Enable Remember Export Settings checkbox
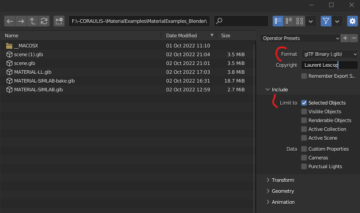The image size is (360, 213). click(x=304, y=76)
